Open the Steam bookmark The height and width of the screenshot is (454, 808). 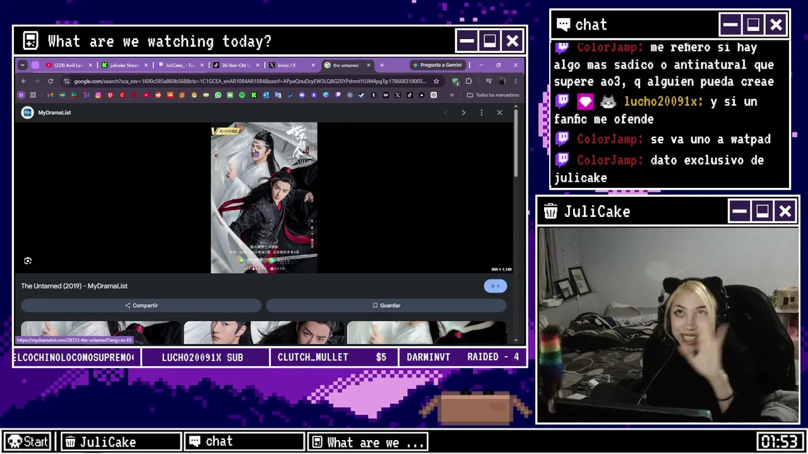pyautogui.click(x=362, y=95)
